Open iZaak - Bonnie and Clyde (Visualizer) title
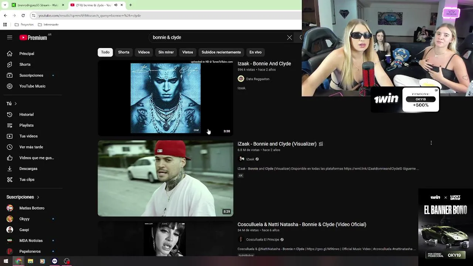The height and width of the screenshot is (266, 473). tap(277, 144)
